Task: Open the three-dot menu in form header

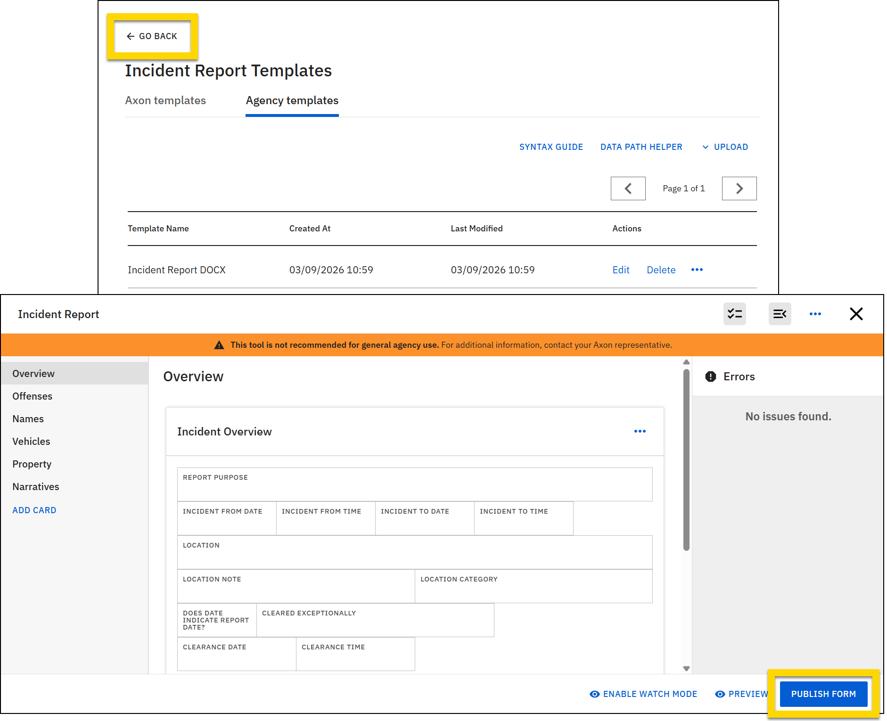Action: coord(815,314)
